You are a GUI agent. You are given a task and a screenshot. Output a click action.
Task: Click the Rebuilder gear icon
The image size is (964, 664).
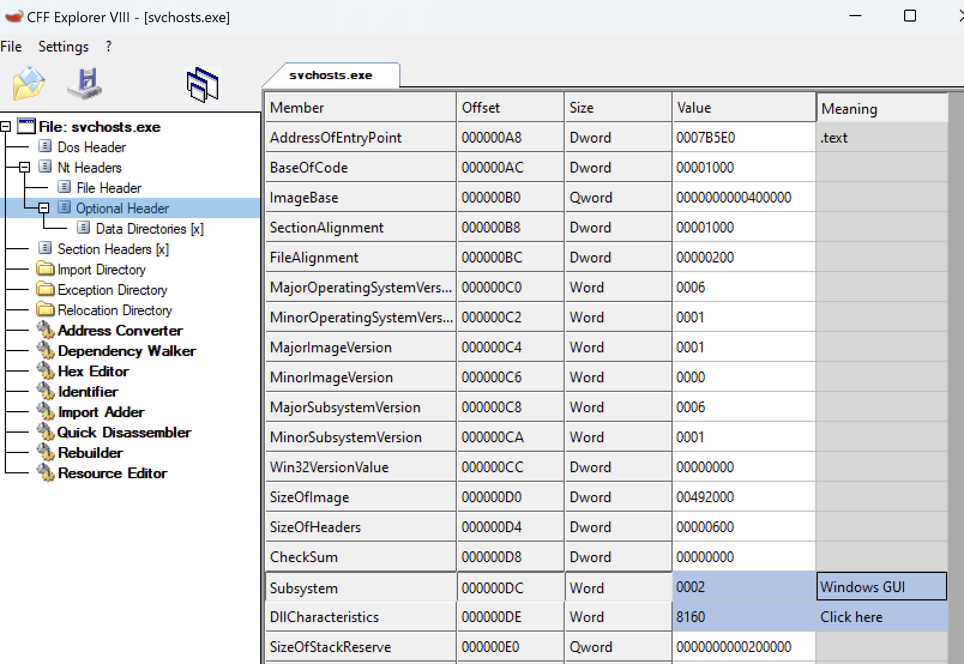(45, 452)
